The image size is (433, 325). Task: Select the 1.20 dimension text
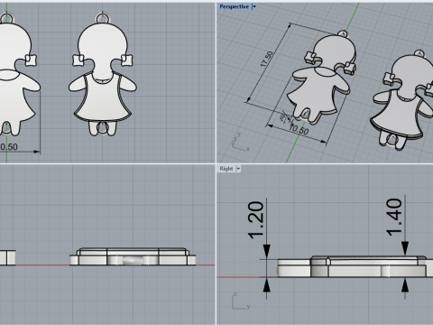pyautogui.click(x=256, y=220)
